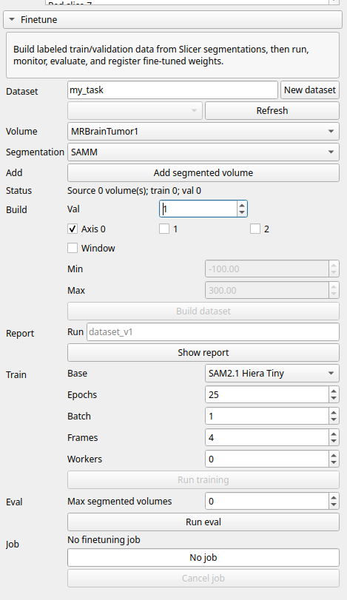Decrease Frames with the down arrow
This screenshot has height=600, width=347.
[x=334, y=441]
